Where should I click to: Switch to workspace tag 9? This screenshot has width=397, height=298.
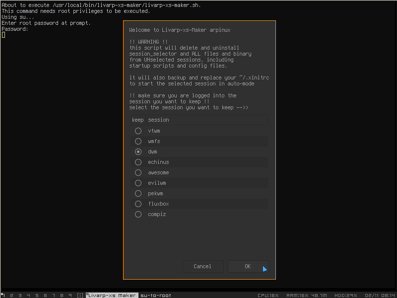70,295
